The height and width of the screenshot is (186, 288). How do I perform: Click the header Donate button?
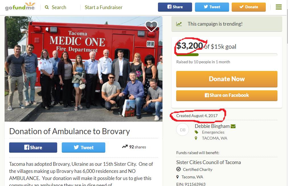coord(249,7)
